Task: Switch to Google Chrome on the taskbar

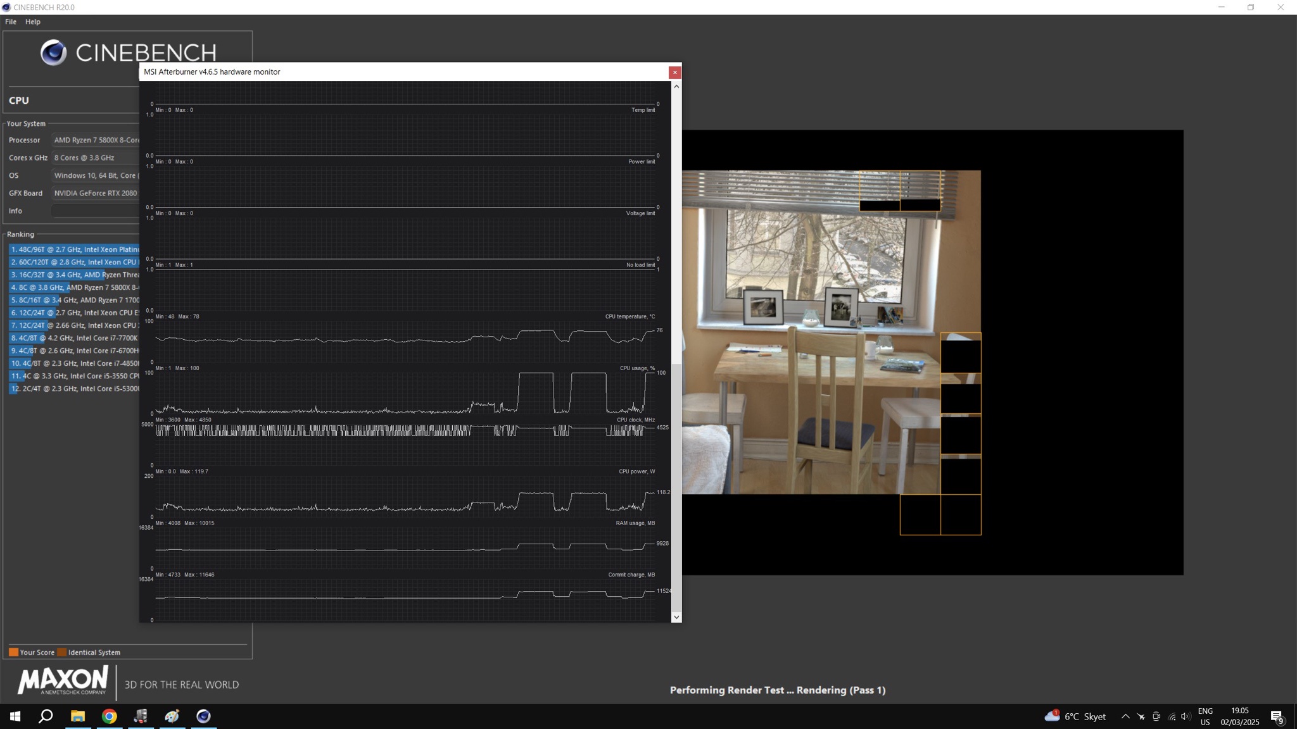Action: pyautogui.click(x=110, y=716)
